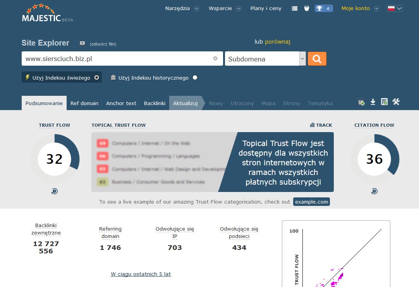The image size is (419, 287).
Task: Switch to the Podsumowanie tab
Action: pyautogui.click(x=44, y=103)
